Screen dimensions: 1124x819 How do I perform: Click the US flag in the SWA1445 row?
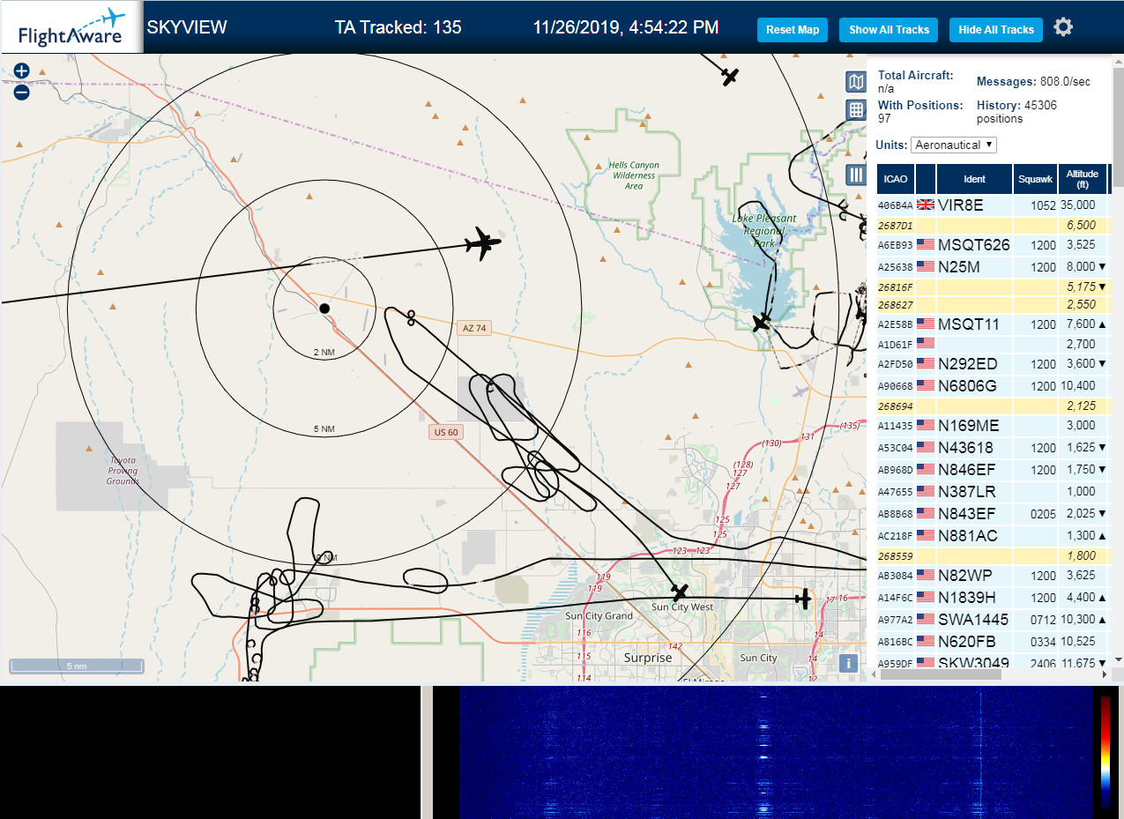926,619
